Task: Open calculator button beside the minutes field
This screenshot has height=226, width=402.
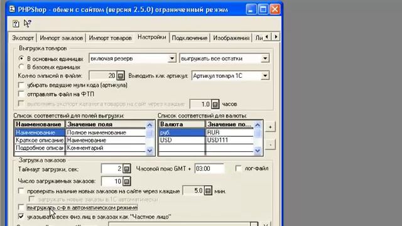Action: click(208, 191)
